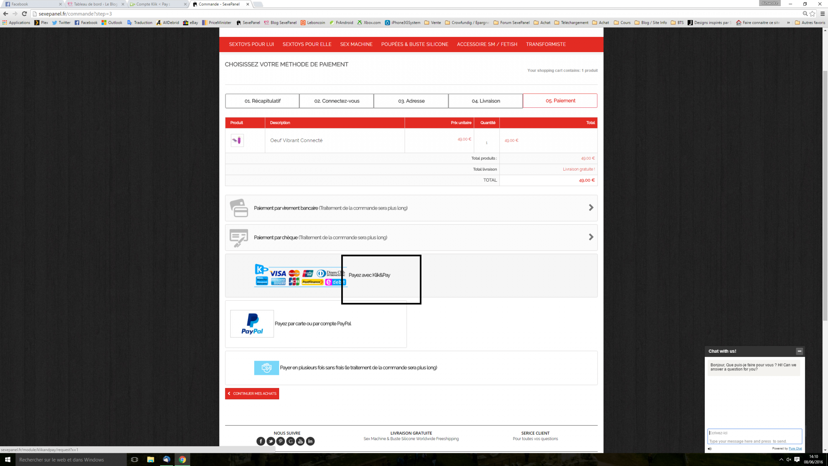Go to step 03. Adresse
Image resolution: width=828 pixels, height=466 pixels.
pos(411,101)
